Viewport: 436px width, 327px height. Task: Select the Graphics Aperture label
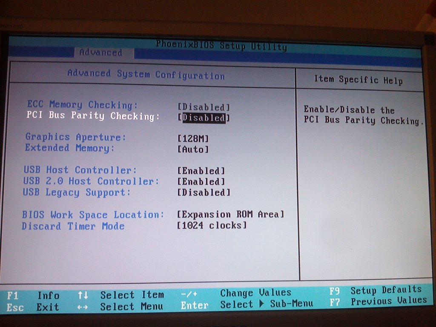pyautogui.click(x=75, y=137)
